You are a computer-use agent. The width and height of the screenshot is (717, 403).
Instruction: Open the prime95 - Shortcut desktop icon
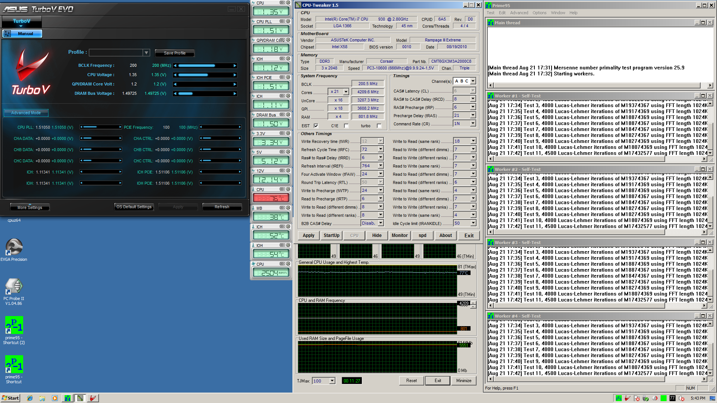(14, 369)
